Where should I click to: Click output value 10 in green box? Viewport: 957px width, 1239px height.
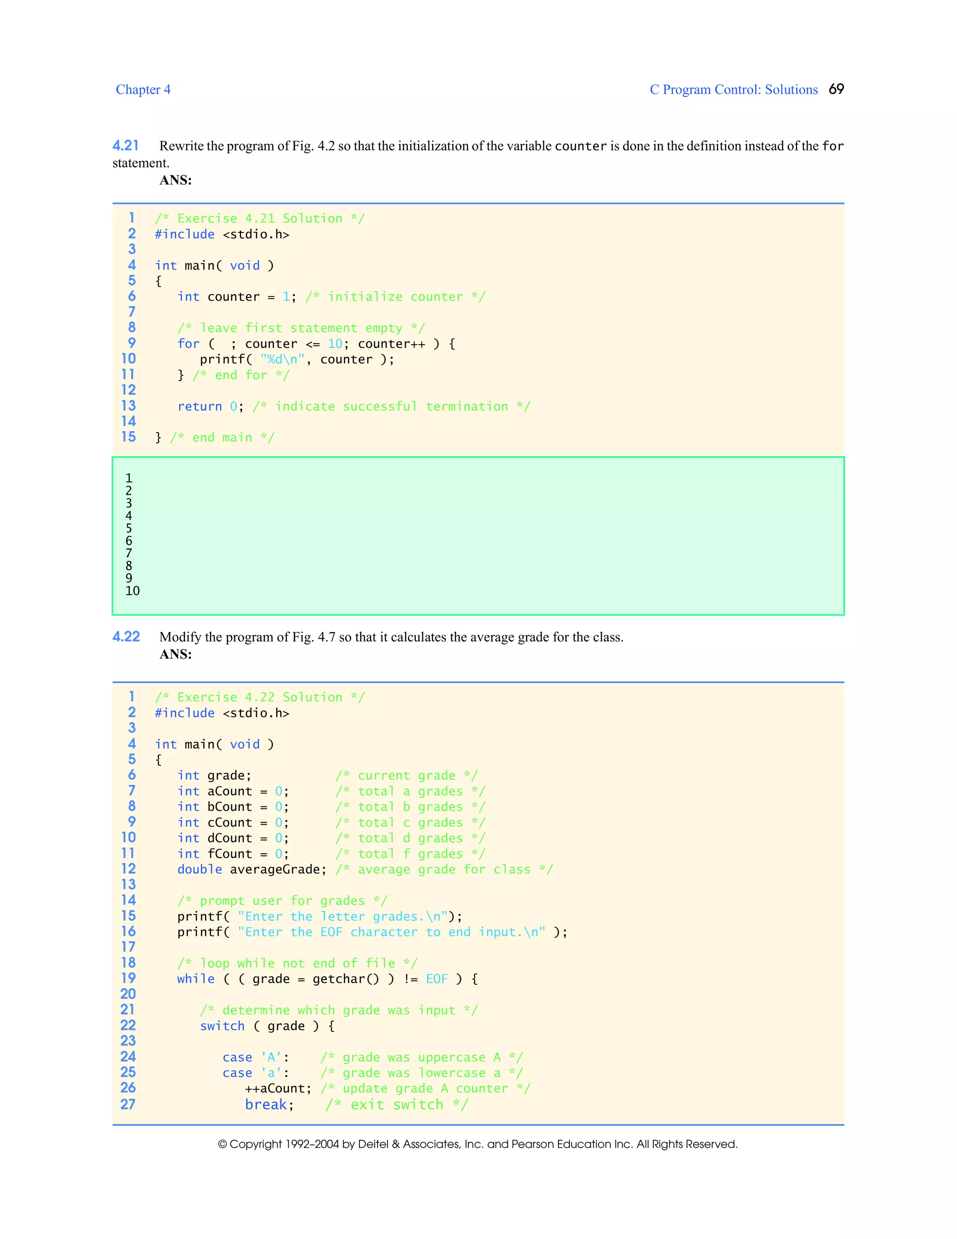[x=132, y=591]
